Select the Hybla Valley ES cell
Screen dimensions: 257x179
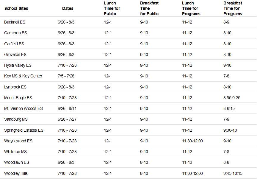click(18, 65)
